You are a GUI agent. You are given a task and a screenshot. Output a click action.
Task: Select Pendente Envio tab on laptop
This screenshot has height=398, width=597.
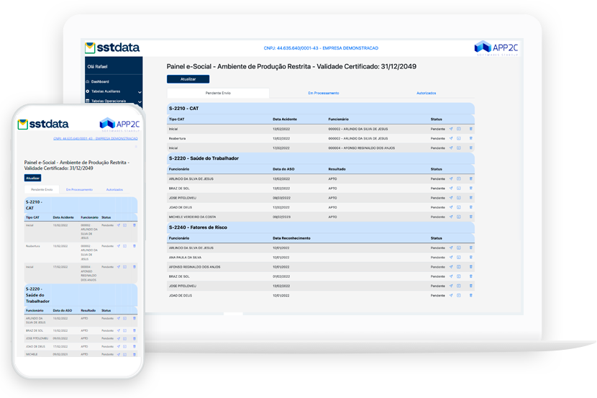coord(218,93)
